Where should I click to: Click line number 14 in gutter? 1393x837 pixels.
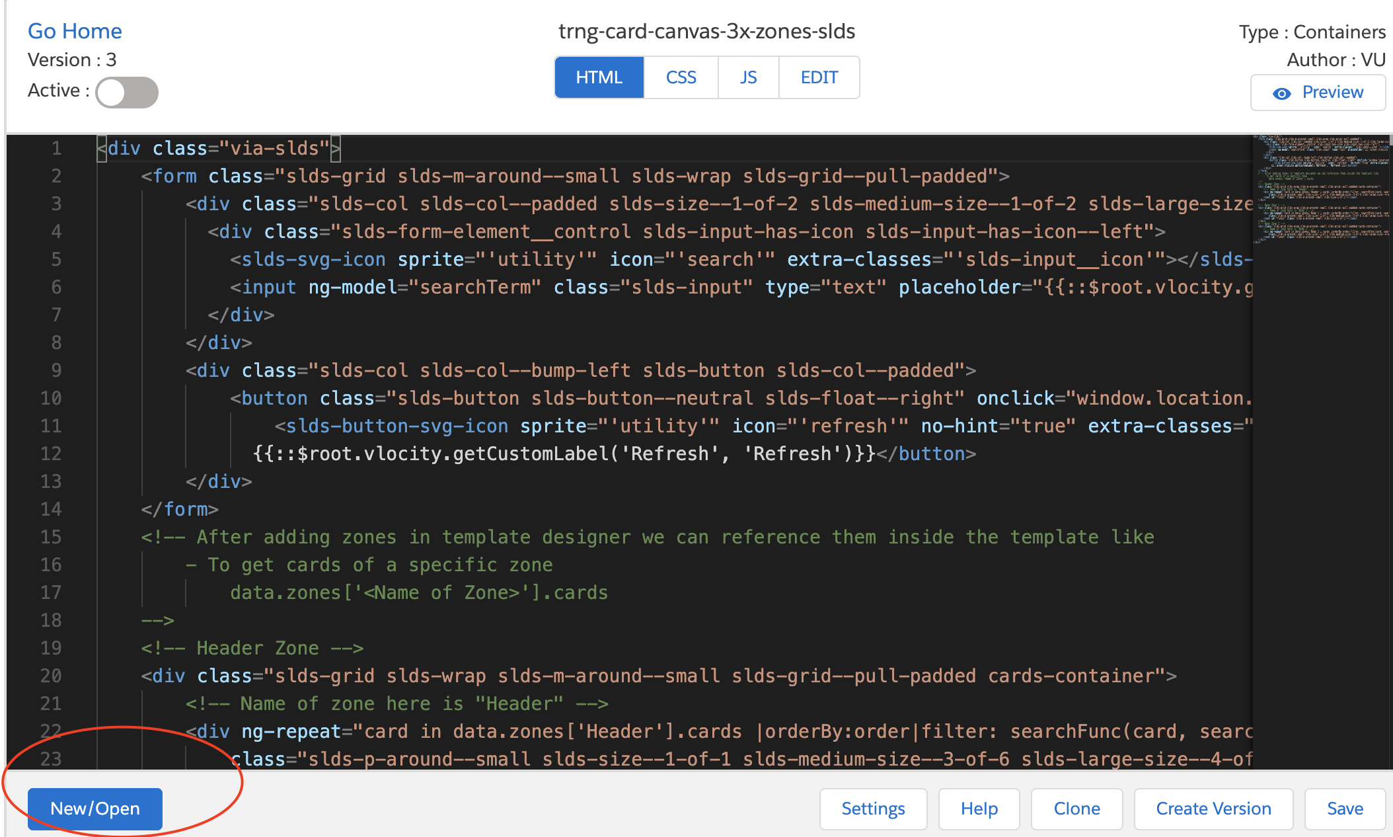[51, 509]
